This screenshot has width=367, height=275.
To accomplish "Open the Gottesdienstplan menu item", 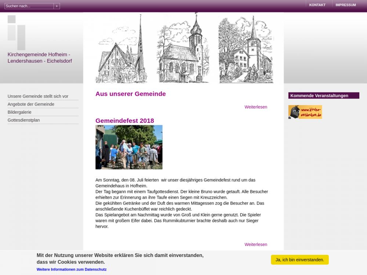I will pyautogui.click(x=23, y=120).
